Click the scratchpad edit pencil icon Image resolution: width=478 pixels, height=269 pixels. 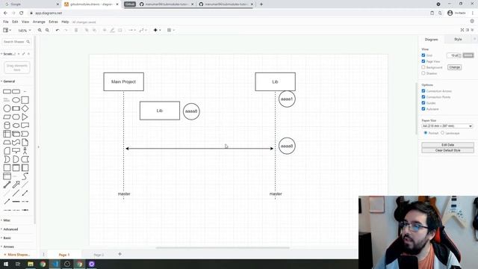[23, 54]
